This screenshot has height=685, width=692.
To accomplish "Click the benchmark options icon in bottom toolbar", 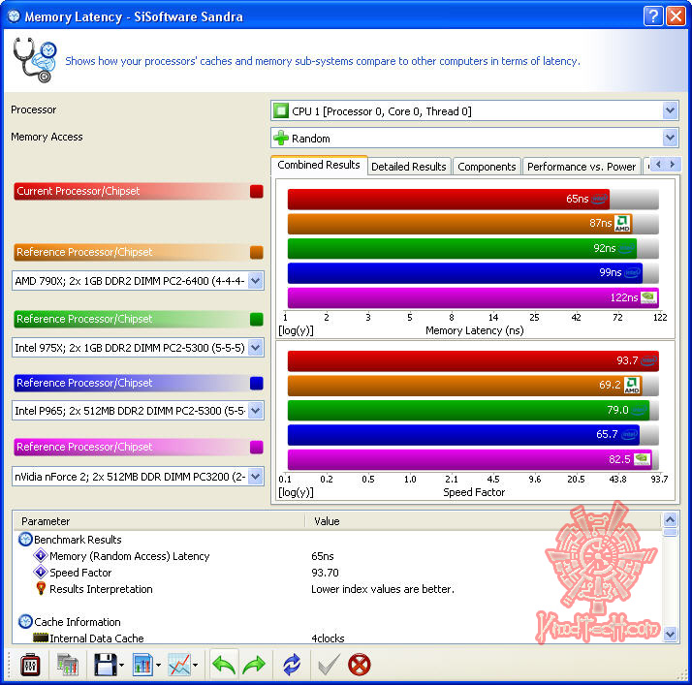I will tap(30, 665).
